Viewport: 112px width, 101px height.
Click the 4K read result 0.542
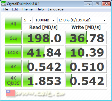click(x=43, y=66)
